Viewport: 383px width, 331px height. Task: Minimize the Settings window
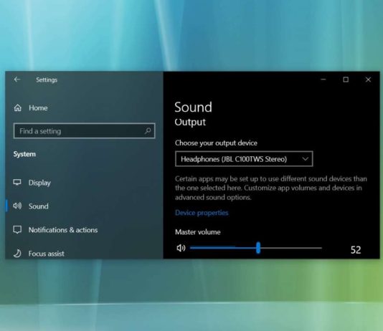[323, 80]
